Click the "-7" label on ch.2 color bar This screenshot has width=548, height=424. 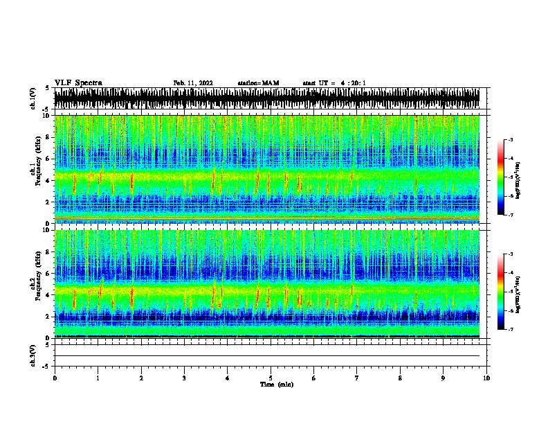click(x=511, y=329)
